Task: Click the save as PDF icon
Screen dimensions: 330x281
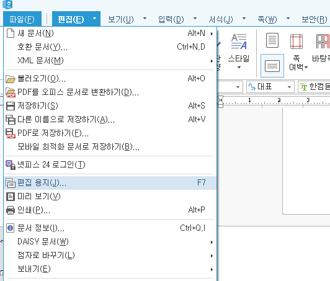Action: tap(11, 133)
